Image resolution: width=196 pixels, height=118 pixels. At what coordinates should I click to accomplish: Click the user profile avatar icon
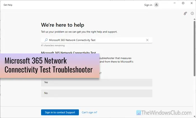(156, 5)
